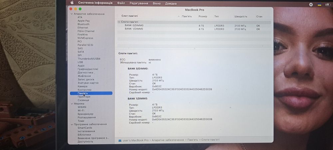
Task: Select Розташування under Мережа
Action: click(x=87, y=117)
